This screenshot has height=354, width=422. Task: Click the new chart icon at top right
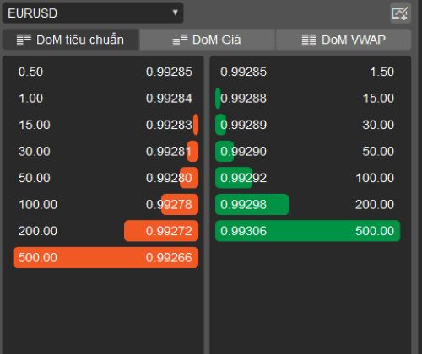[x=400, y=13]
